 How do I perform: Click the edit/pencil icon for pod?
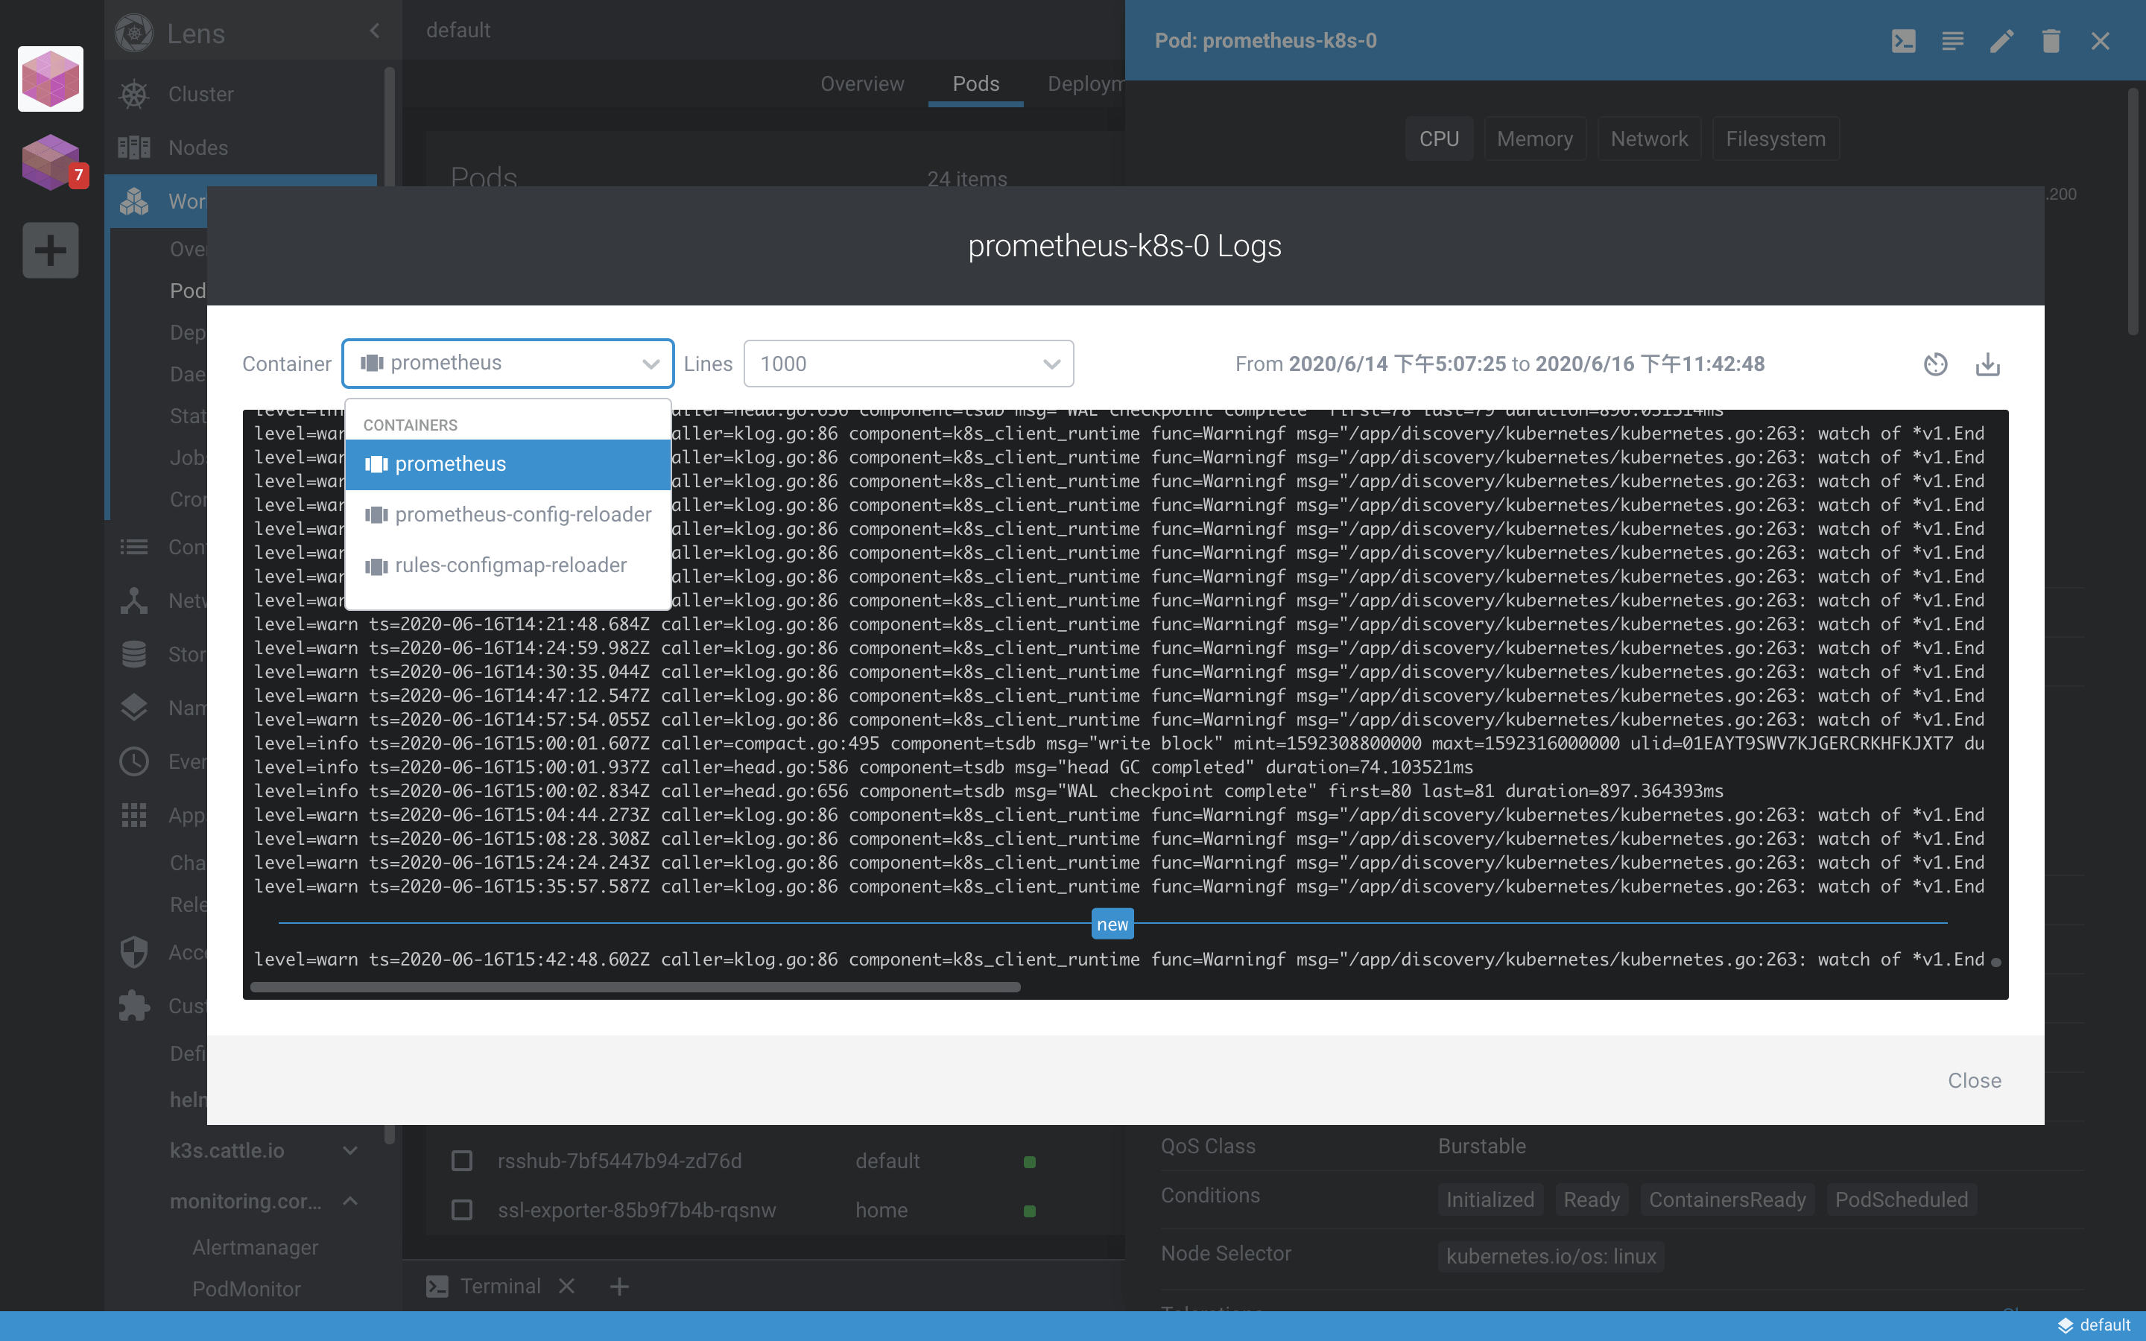2001,40
